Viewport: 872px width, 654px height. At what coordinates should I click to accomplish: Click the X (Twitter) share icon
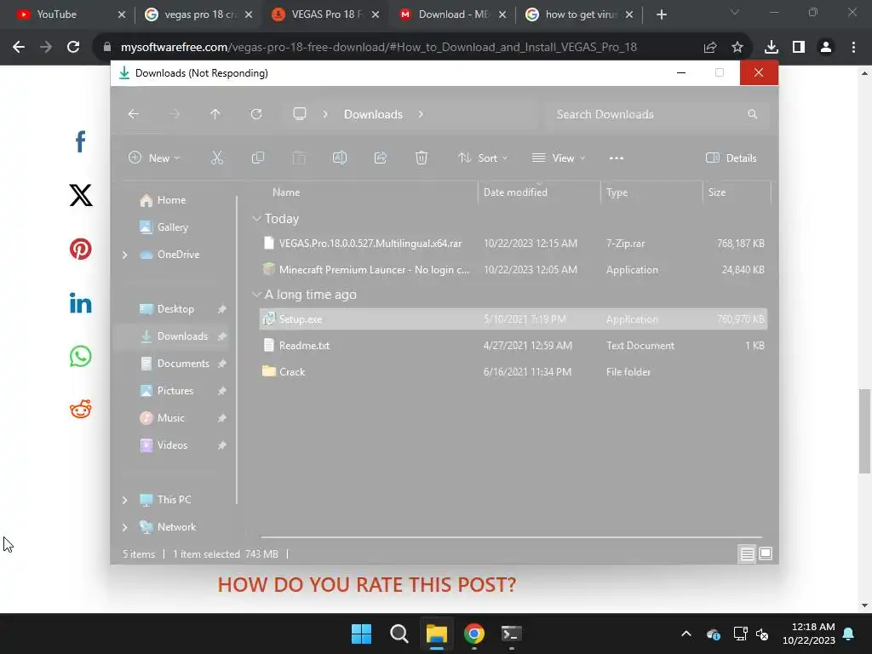point(81,195)
